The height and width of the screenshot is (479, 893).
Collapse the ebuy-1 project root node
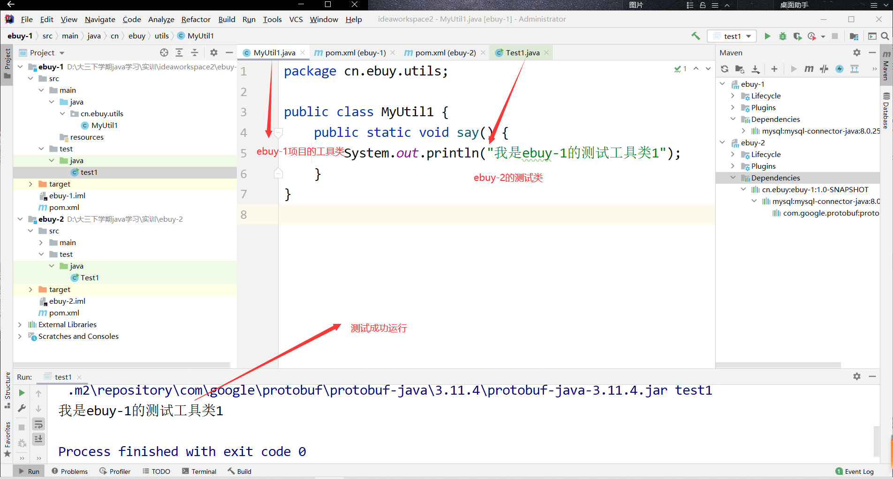point(20,67)
